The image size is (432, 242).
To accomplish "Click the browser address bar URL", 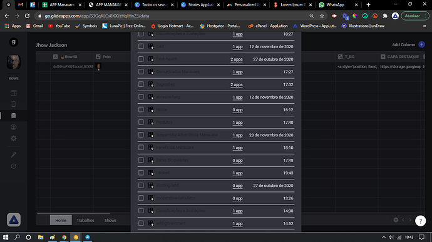I will coord(96,16).
